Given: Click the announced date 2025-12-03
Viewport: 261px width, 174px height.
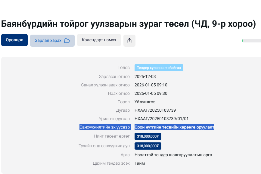Looking at the screenshot, I should tap(145, 76).
